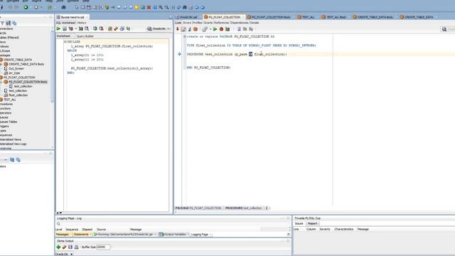The height and width of the screenshot is (256, 455).
Task: Select the Statements tab in Logging Page
Action: point(81,234)
